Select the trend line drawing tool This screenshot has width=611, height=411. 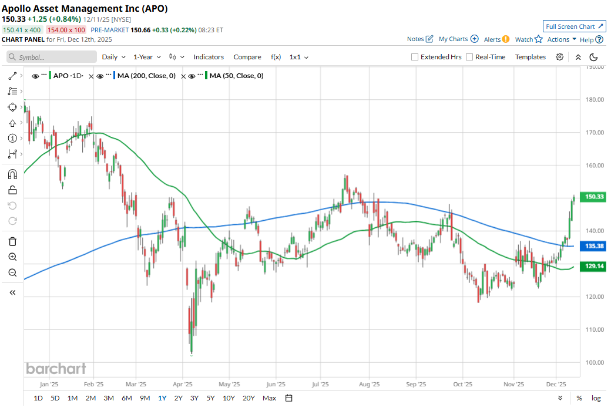[x=12, y=76]
